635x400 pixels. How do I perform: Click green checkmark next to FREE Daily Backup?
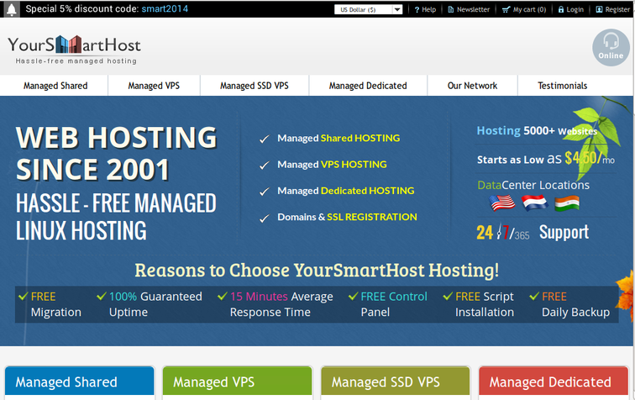point(534,297)
